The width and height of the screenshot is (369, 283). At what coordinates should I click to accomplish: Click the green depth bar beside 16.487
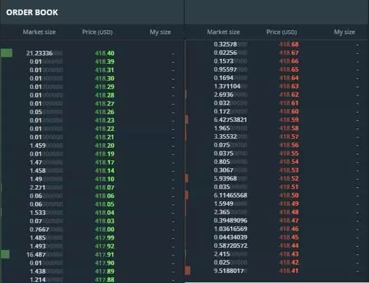(x=5, y=254)
